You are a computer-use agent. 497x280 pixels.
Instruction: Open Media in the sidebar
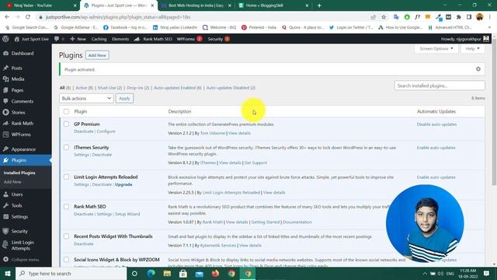click(18, 79)
